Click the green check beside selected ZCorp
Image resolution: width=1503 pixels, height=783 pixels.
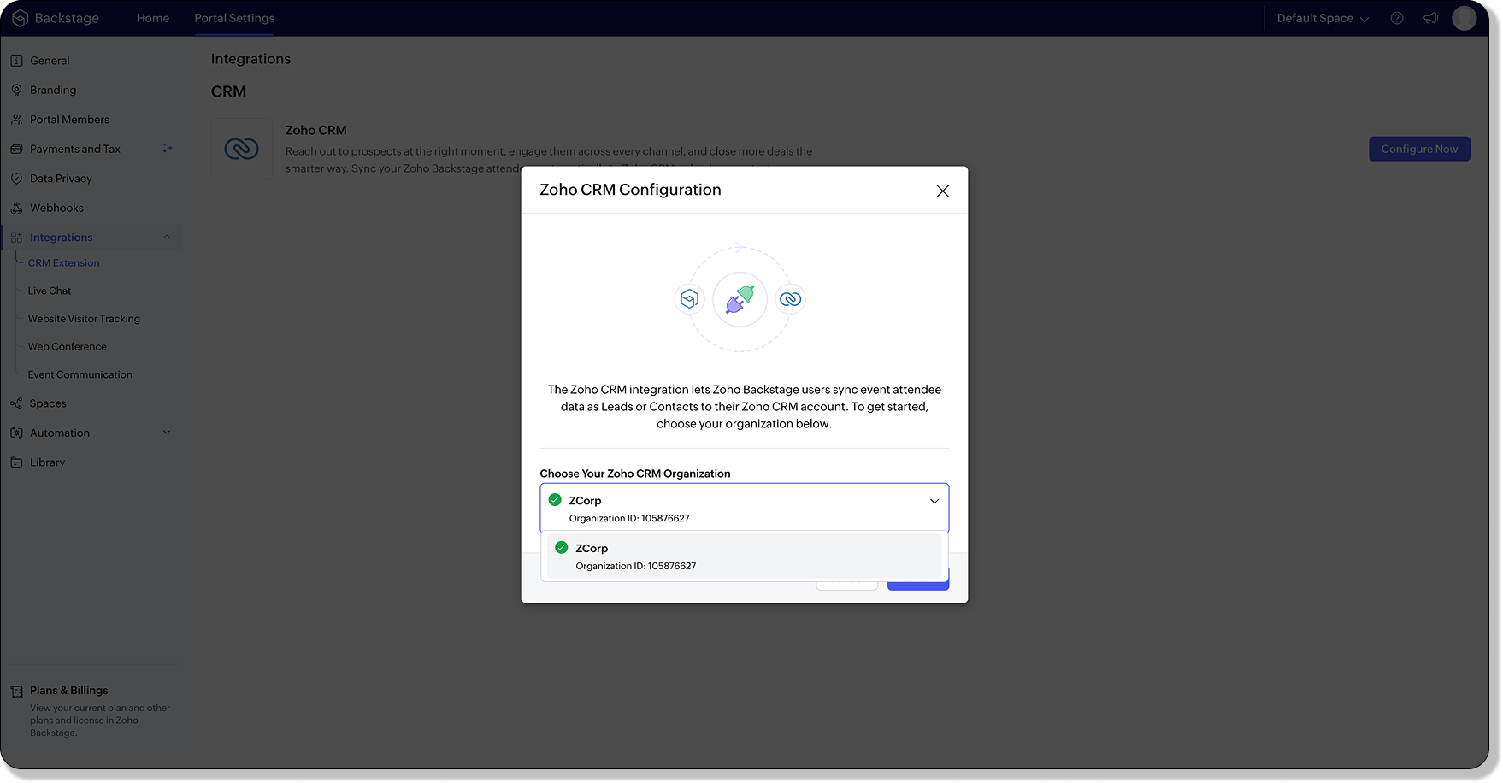[555, 500]
